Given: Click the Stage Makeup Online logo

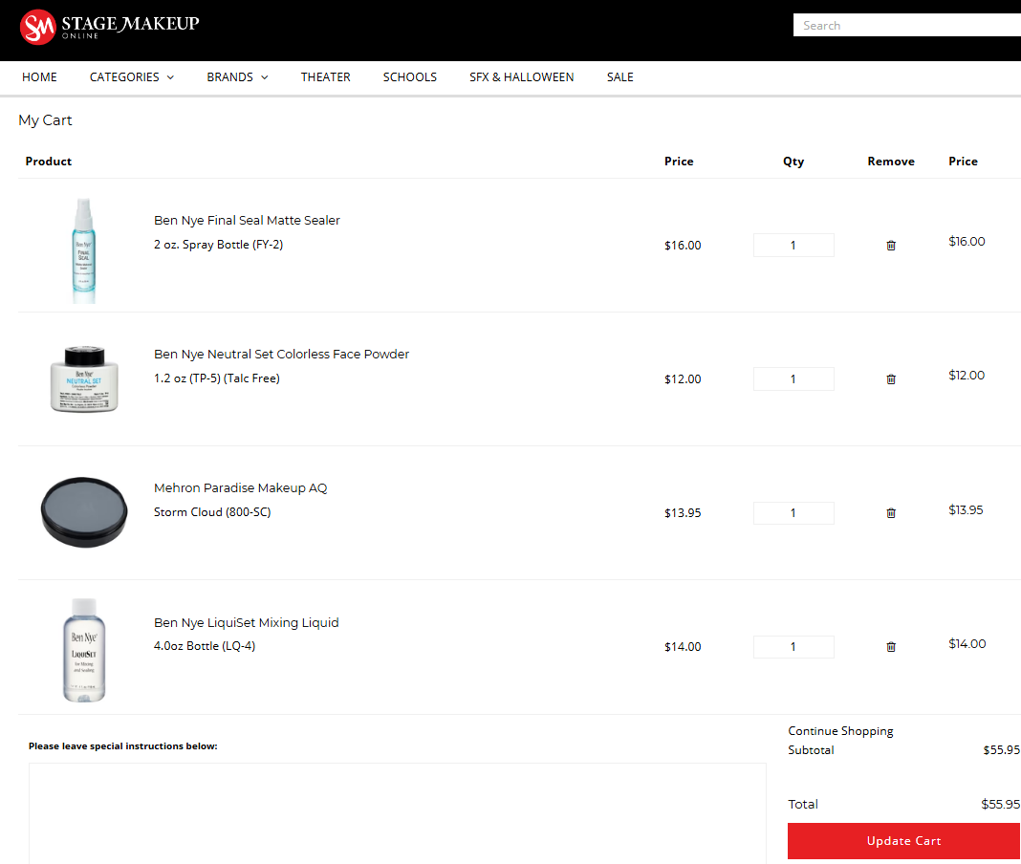Looking at the screenshot, I should click(x=109, y=27).
